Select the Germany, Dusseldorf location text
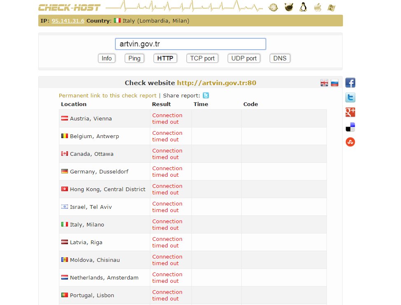The width and height of the screenshot is (401, 305). pyautogui.click(x=99, y=171)
